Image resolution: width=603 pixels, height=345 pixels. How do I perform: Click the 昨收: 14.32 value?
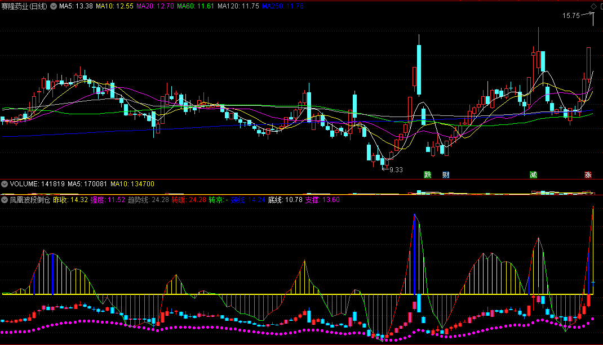pyautogui.click(x=70, y=200)
